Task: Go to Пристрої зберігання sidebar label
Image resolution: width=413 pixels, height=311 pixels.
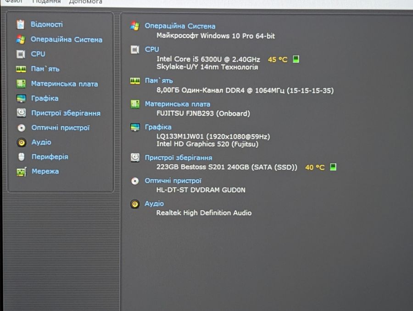Action: point(66,113)
